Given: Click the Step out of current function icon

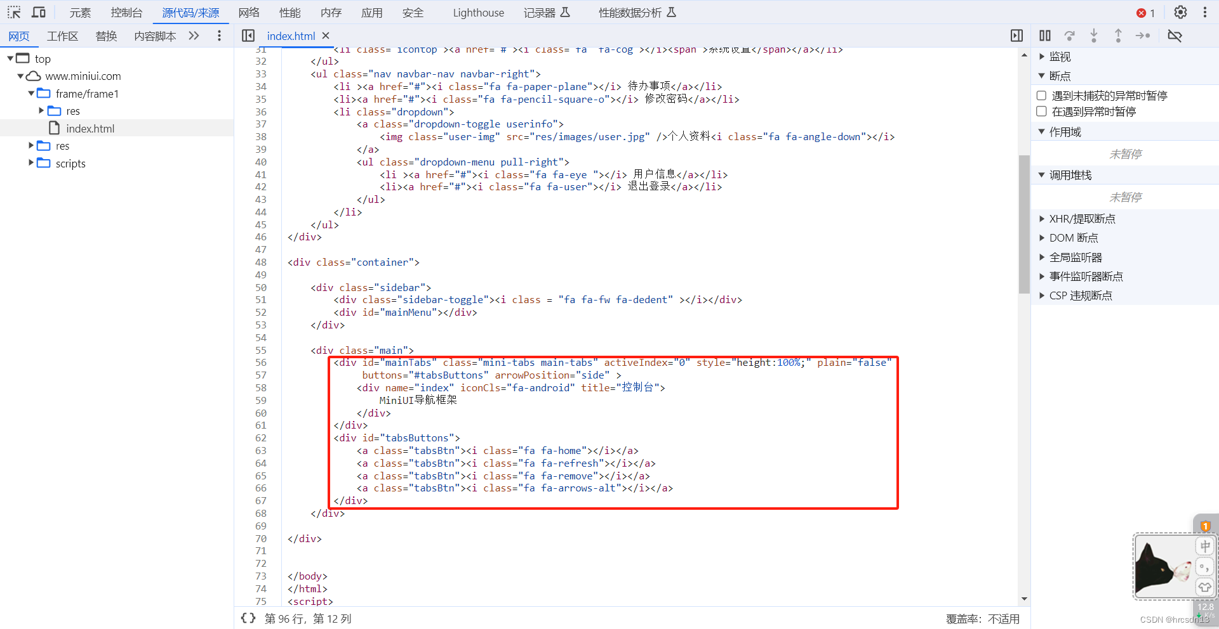Looking at the screenshot, I should pos(1118,36).
